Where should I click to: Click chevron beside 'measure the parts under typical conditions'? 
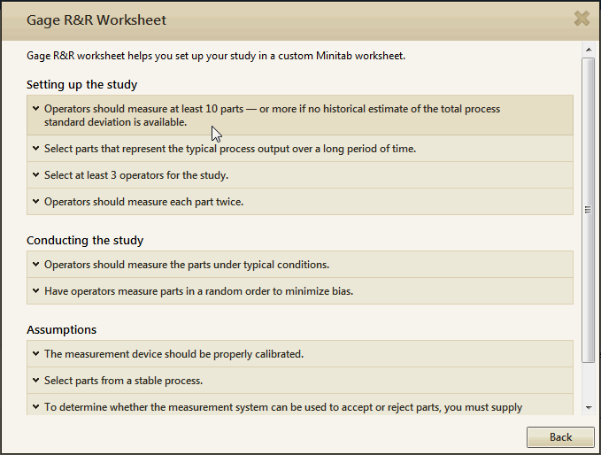coord(35,265)
